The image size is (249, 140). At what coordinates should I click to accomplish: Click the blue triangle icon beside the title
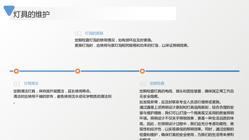[x=9, y=10]
